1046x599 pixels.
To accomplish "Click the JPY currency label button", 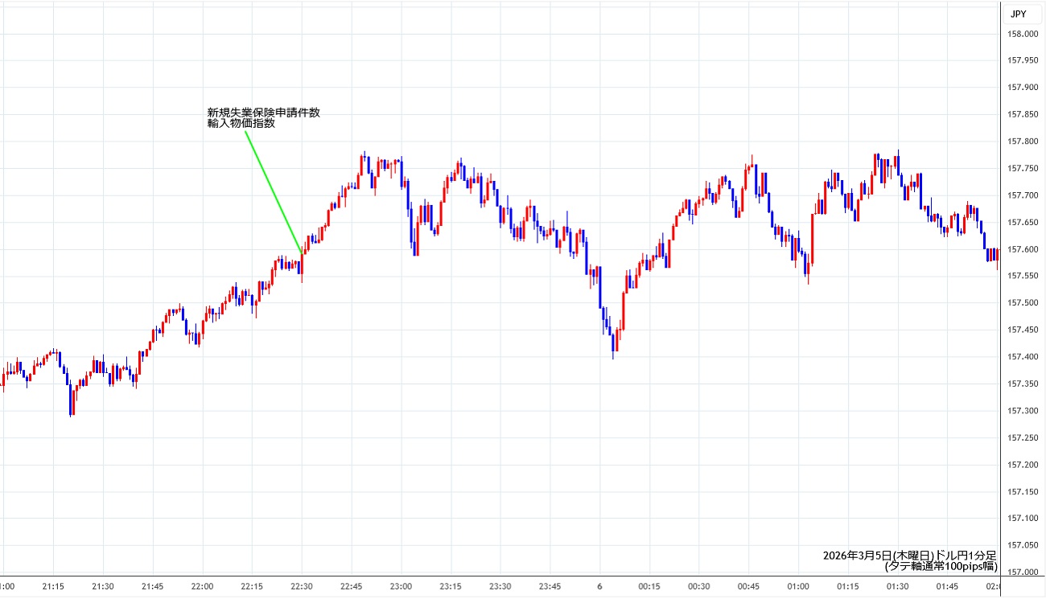I will click(1018, 14).
